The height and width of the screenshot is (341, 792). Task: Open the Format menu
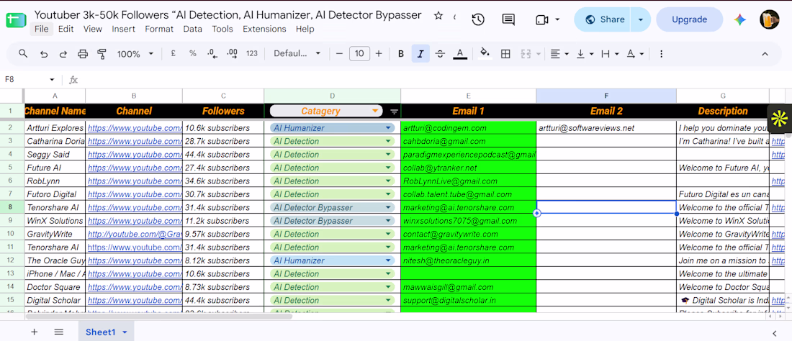[159, 29]
